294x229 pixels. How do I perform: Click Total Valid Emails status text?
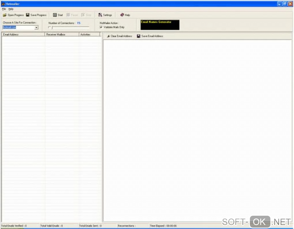coord(52,226)
